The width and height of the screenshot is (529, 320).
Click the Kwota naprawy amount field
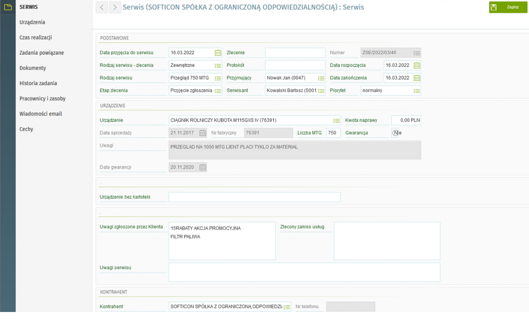(406, 120)
